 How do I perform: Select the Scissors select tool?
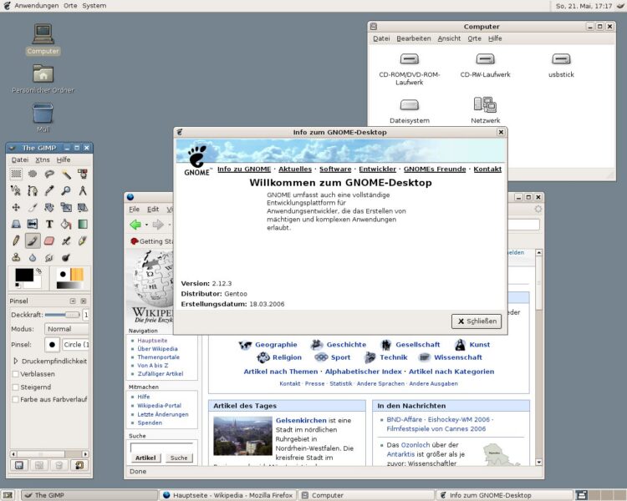point(16,190)
